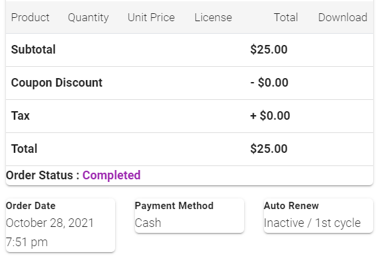This screenshot has height=264, width=391.
Task: Click the Unit Price column header
Action: pyautogui.click(x=151, y=17)
